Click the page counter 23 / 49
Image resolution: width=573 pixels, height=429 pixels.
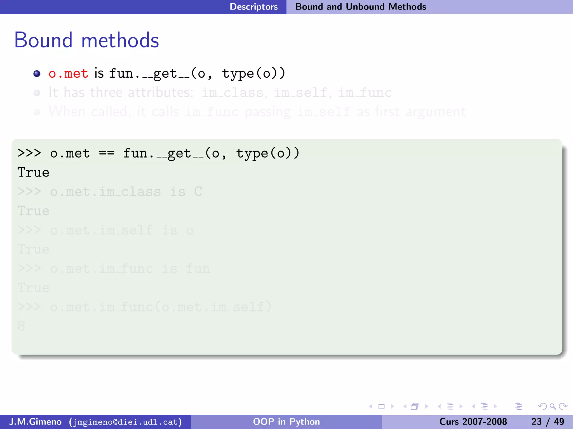click(548, 422)
